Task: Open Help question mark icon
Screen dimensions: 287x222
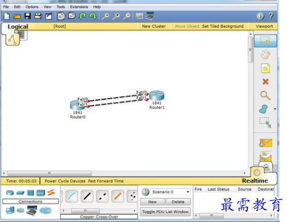Action: point(271,16)
